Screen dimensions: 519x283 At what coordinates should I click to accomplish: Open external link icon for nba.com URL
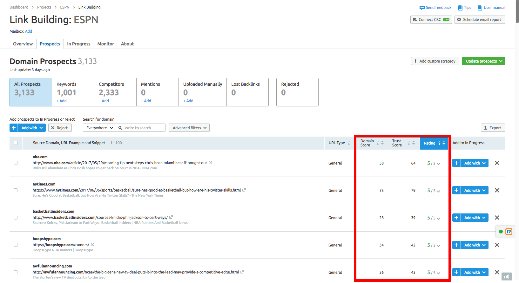[x=210, y=163]
